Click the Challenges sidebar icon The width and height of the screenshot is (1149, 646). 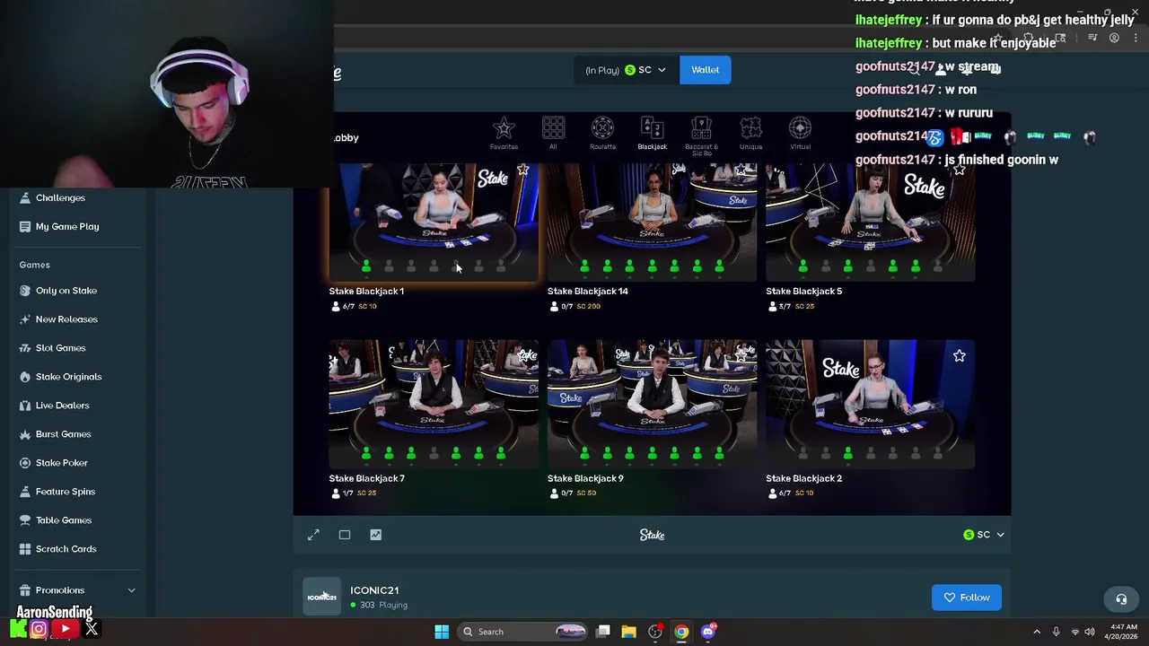pos(25,197)
